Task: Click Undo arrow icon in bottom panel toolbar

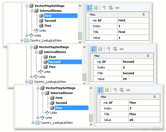Action: tap(115, 90)
